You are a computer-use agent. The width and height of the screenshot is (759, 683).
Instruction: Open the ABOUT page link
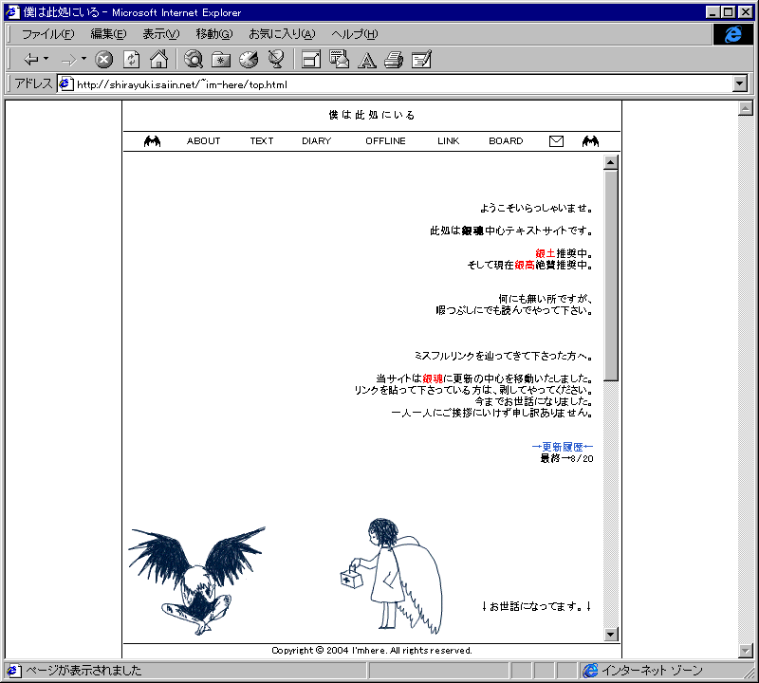[x=203, y=140]
